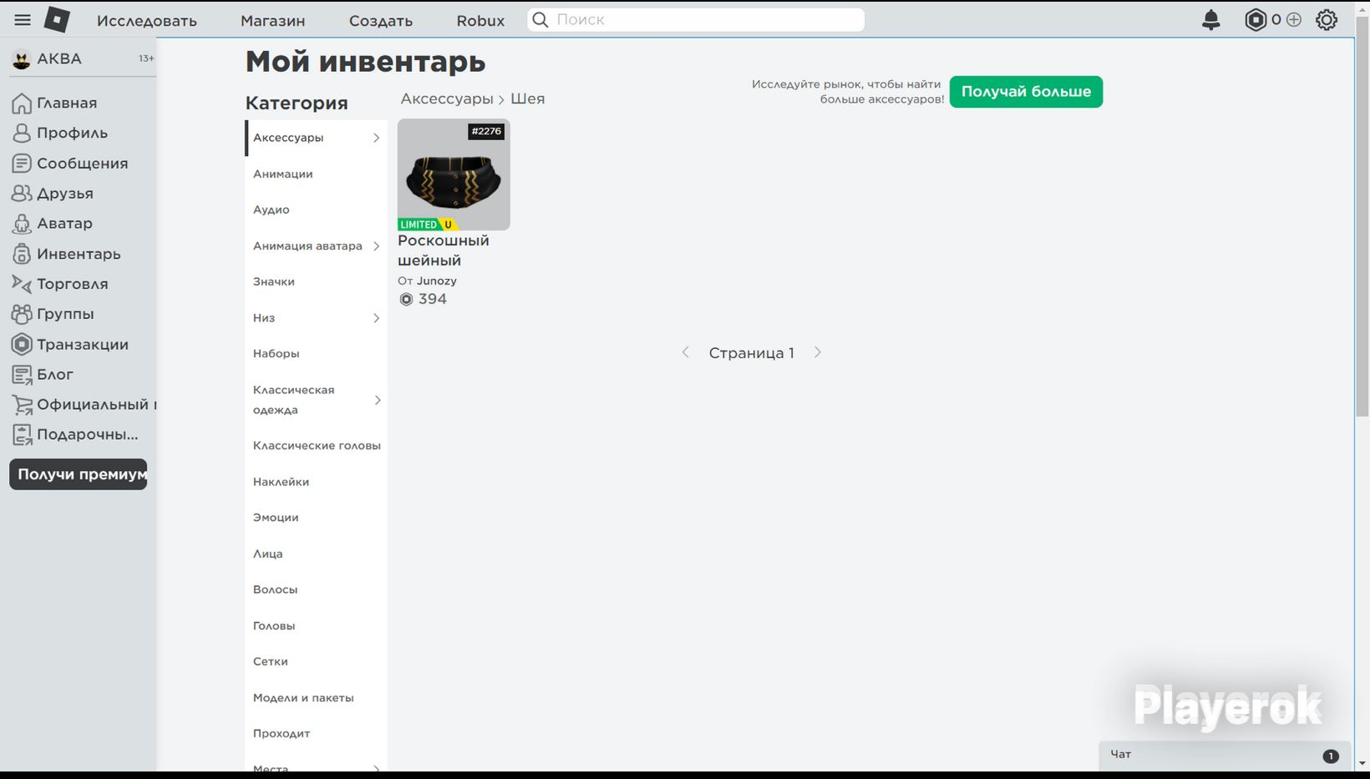Image resolution: width=1370 pixels, height=779 pixels.
Task: Click the LIMITED U badge on item
Action: tap(428, 225)
